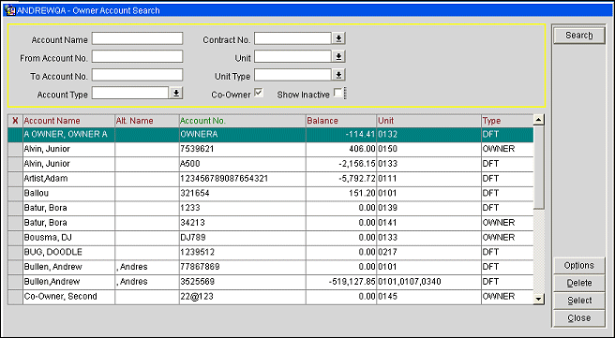Click the X select-all column header

coord(15,121)
